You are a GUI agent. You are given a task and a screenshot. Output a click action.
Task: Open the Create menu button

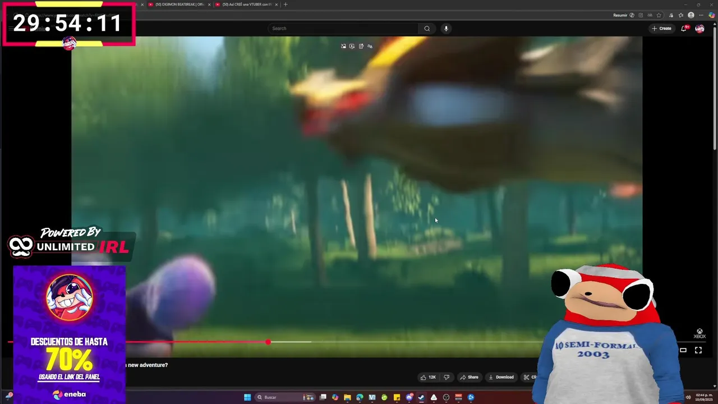tap(662, 29)
